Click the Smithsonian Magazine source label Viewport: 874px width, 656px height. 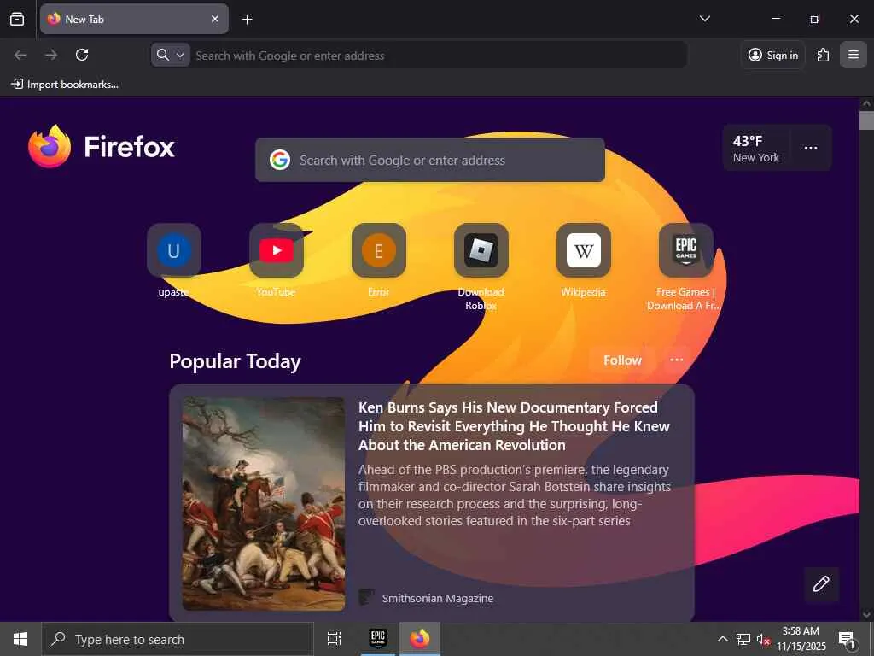coord(438,598)
